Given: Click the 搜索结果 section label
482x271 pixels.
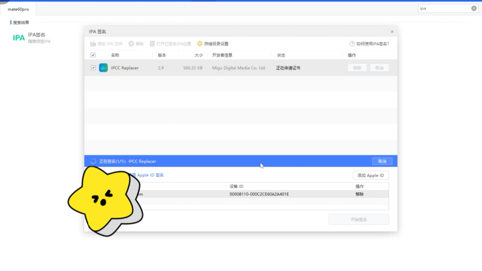Looking at the screenshot, I should pos(21,23).
